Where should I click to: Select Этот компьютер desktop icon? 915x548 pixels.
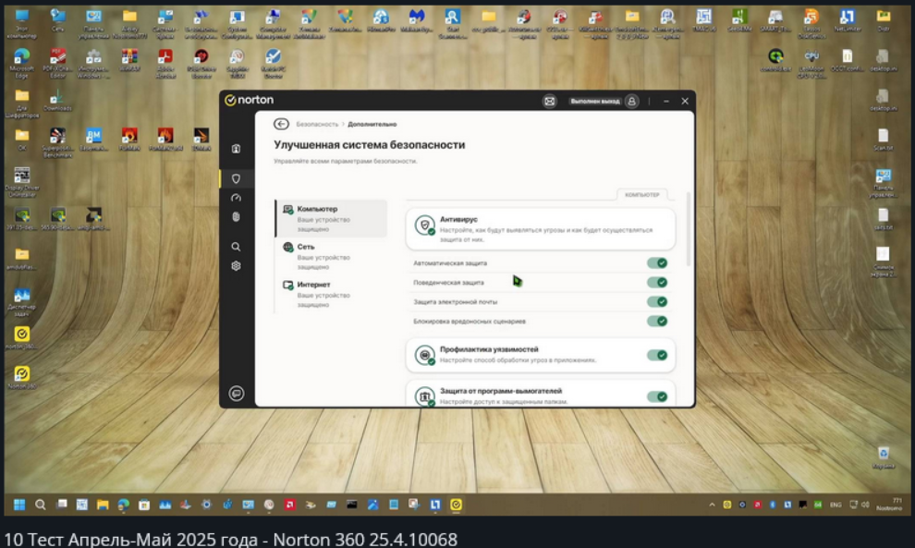(21, 24)
